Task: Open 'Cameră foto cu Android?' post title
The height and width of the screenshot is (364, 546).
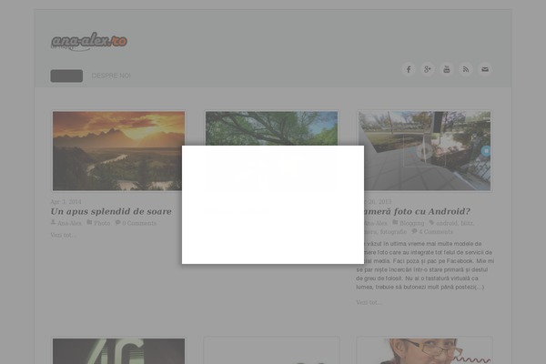Action: click(x=417, y=211)
